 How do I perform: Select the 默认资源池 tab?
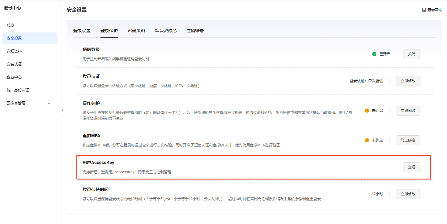(x=166, y=31)
